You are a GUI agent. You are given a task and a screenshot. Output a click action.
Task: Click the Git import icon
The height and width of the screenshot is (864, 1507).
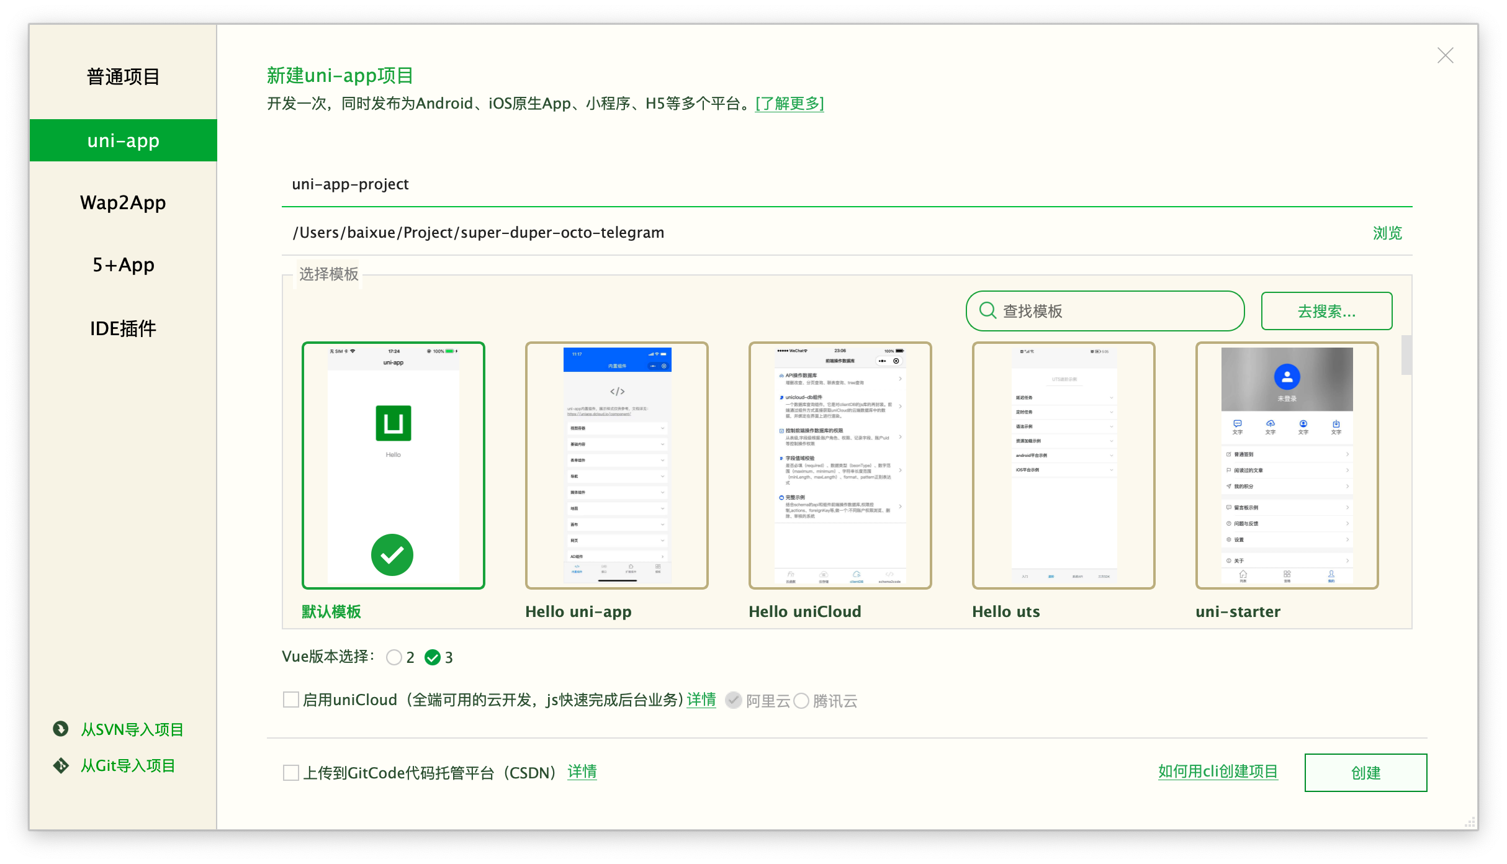[61, 765]
